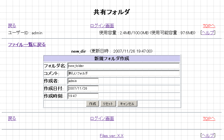The height and width of the screenshot is (140, 224).
Task: Open ヘルプ link beside Files version
Action: [208, 135]
